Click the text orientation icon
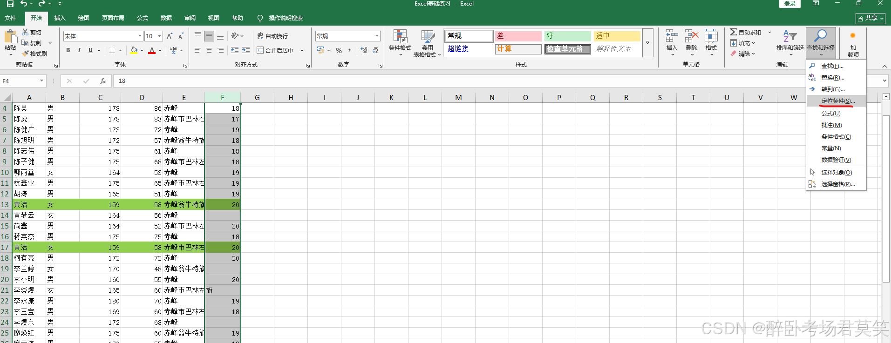 tap(235, 36)
